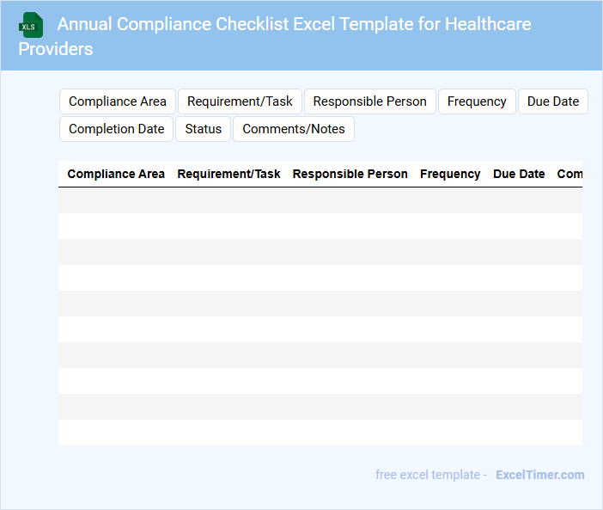Click the green XLS file icon
603x510 pixels.
tap(31, 25)
